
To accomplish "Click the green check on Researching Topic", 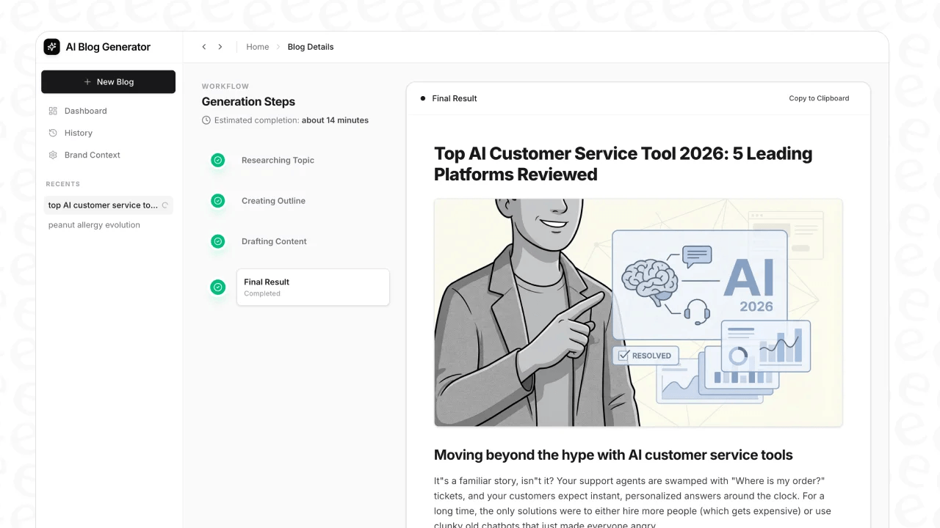I will [217, 160].
